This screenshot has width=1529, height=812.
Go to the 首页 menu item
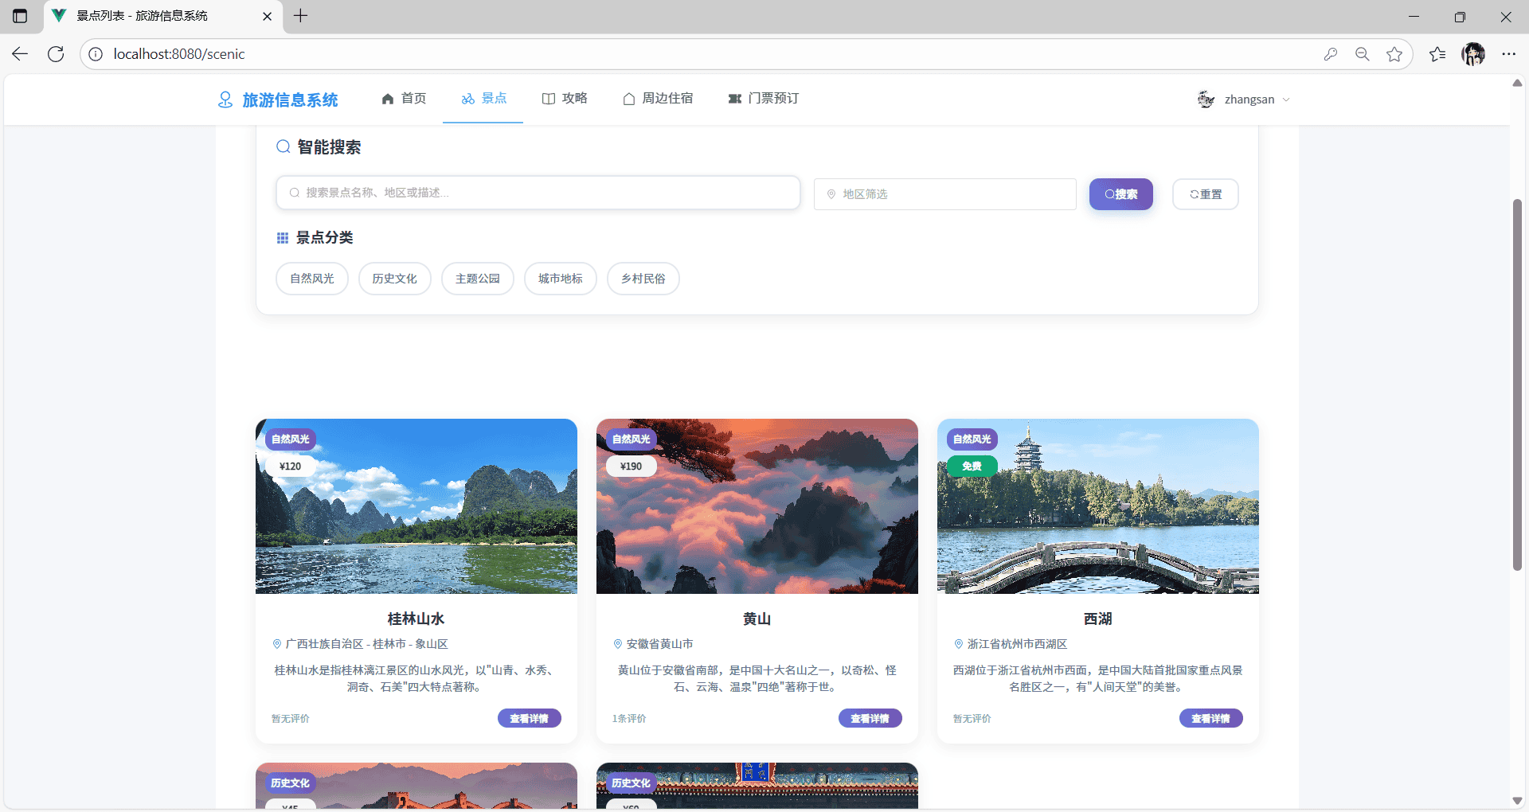click(404, 99)
